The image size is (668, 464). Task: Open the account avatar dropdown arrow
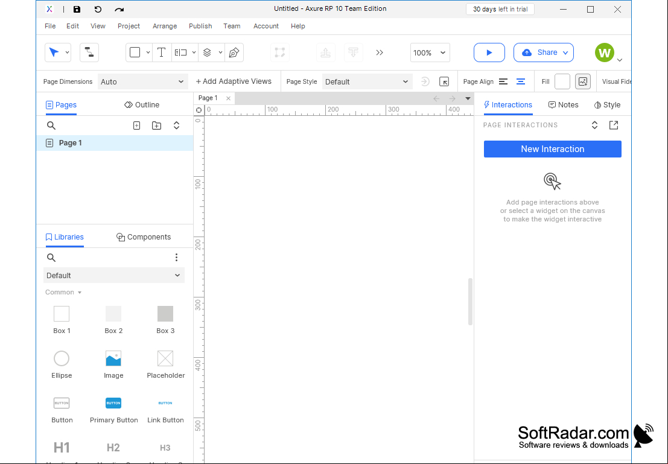point(620,60)
